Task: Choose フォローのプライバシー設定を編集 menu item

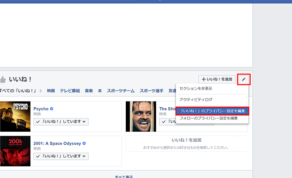Action: tap(209, 118)
